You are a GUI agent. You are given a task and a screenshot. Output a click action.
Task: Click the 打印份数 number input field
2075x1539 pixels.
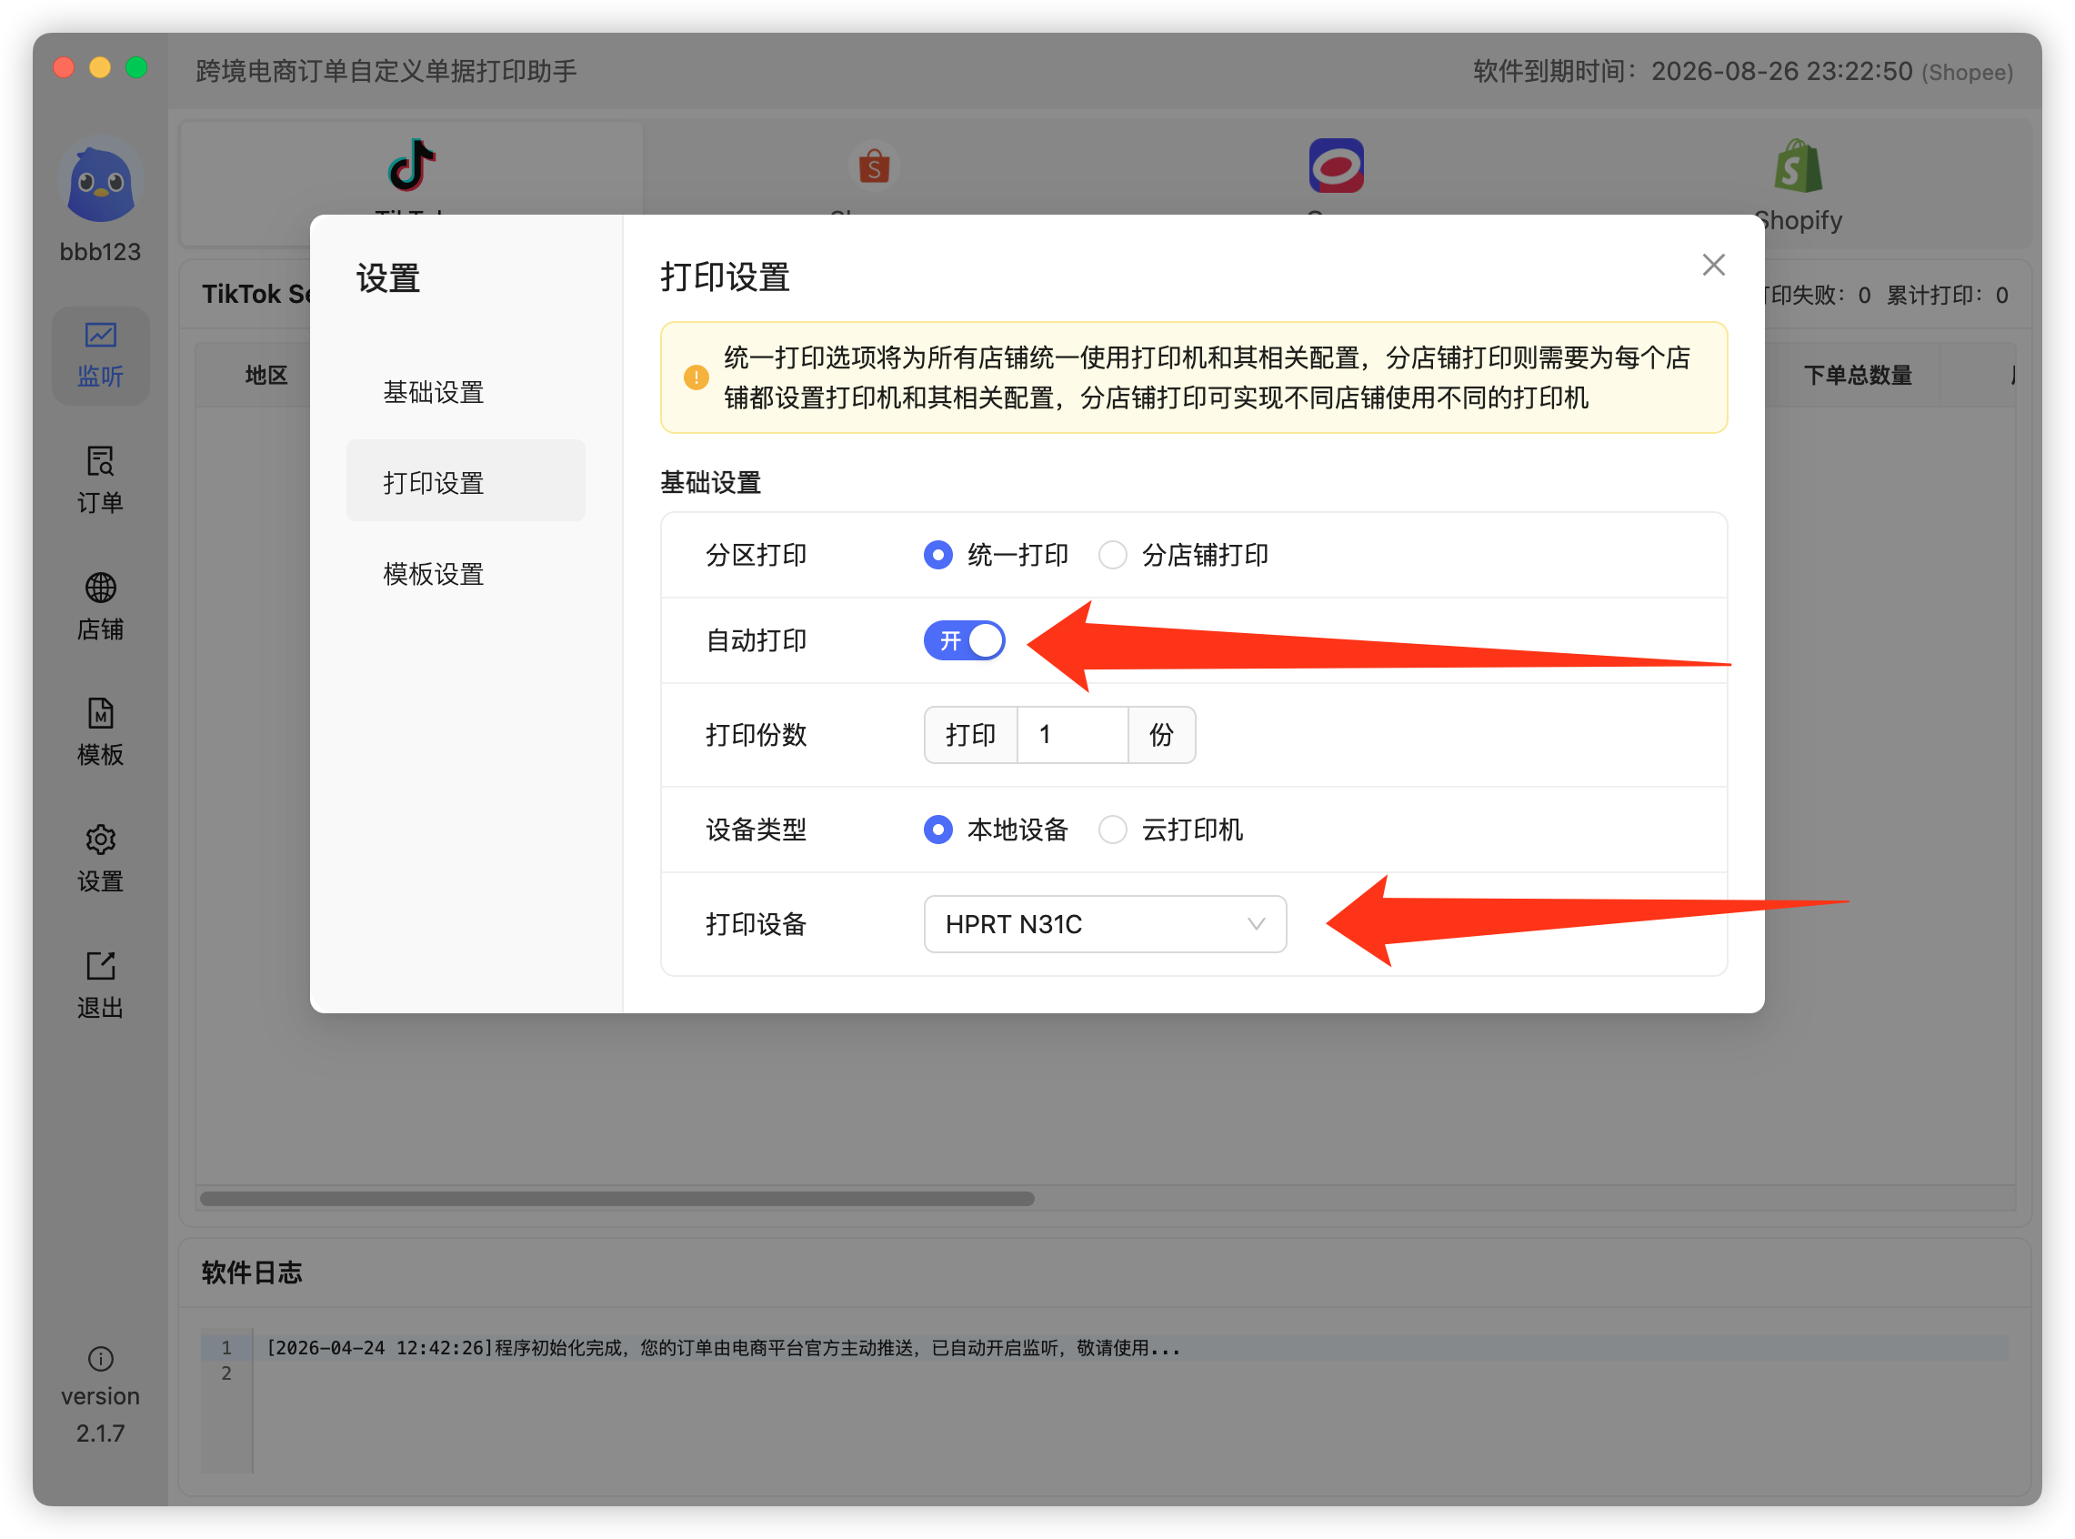pos(1073,735)
